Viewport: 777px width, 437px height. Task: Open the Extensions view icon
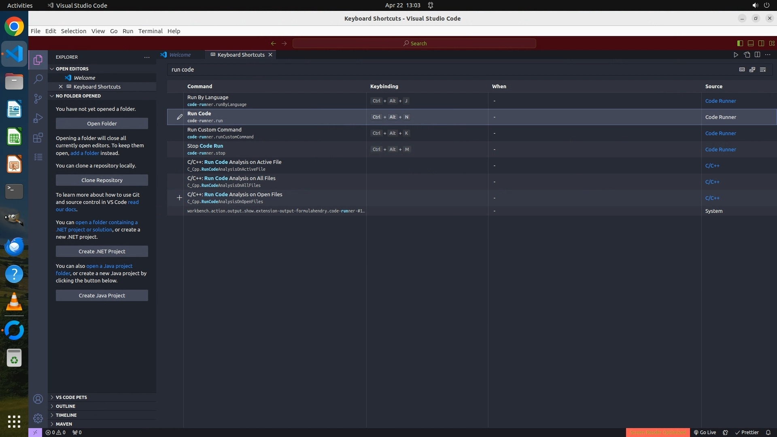[x=38, y=138]
